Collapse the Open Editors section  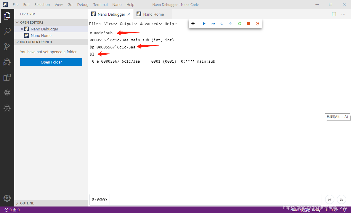point(51,22)
